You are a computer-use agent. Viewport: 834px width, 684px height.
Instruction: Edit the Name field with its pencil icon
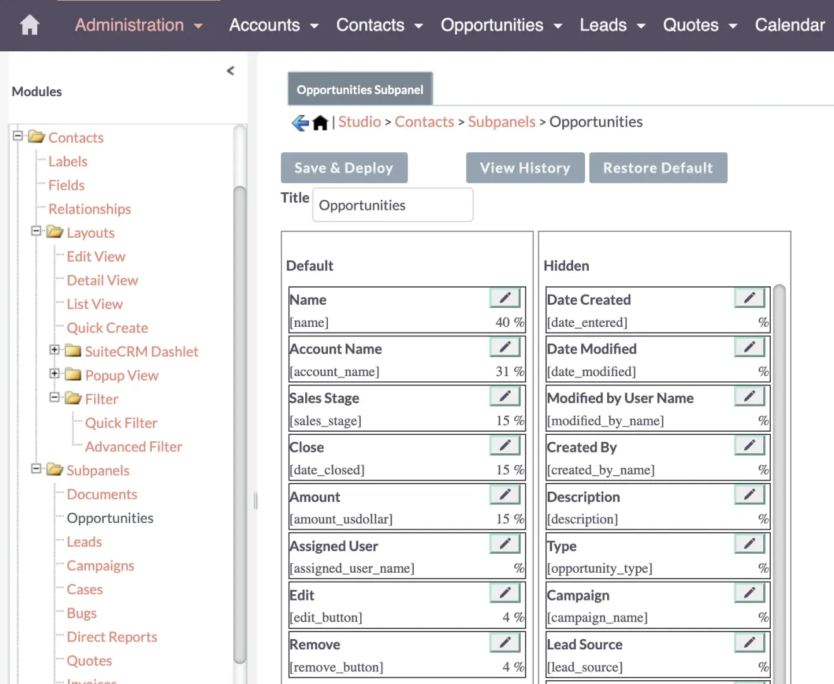pyautogui.click(x=504, y=297)
